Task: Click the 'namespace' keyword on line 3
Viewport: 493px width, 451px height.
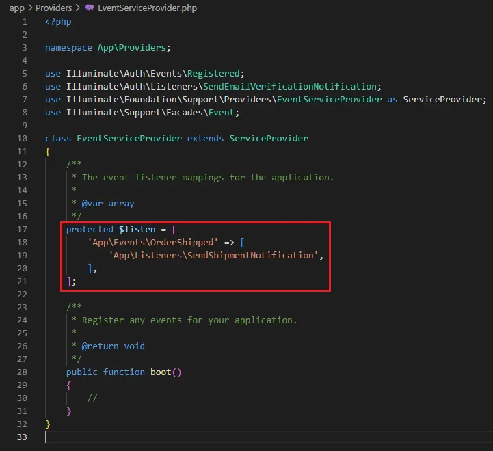Action: point(68,48)
